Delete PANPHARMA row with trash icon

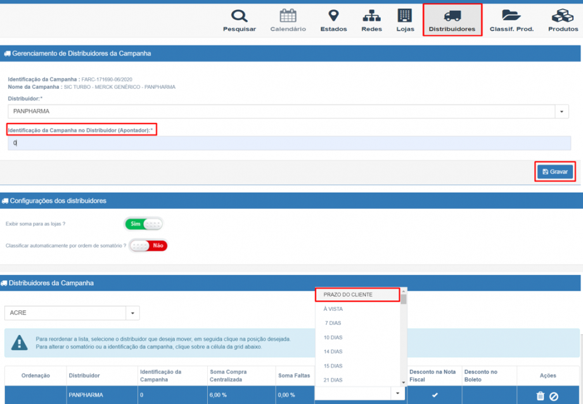[541, 396]
